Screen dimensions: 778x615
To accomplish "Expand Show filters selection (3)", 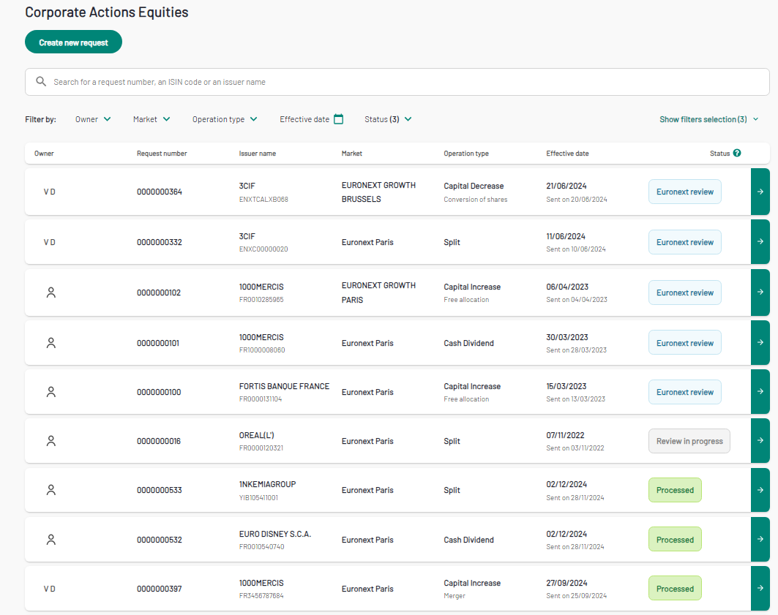I will pos(708,119).
